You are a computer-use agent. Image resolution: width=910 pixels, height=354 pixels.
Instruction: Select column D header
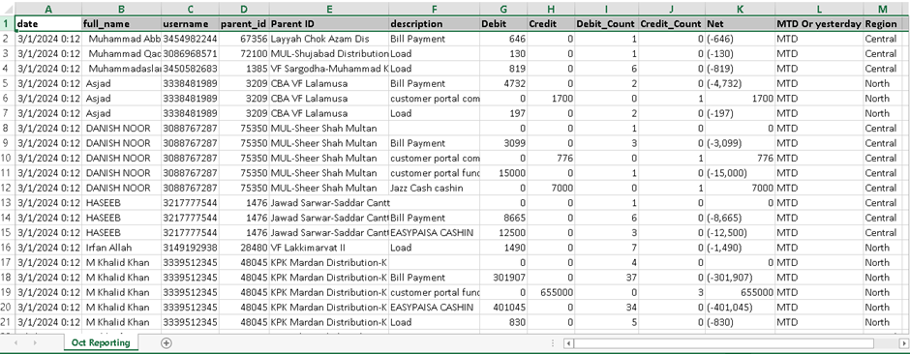click(x=244, y=9)
